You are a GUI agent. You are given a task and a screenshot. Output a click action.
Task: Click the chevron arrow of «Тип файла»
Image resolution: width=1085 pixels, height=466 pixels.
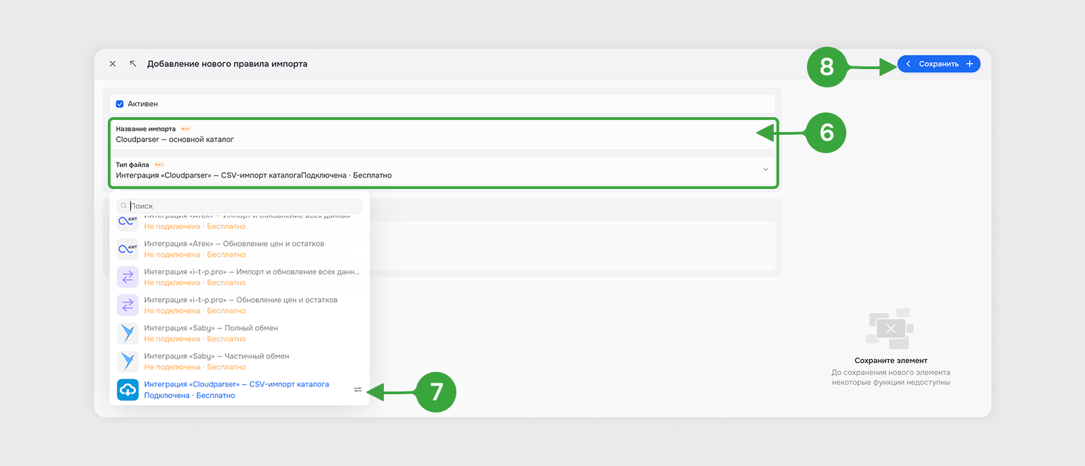[x=766, y=169]
